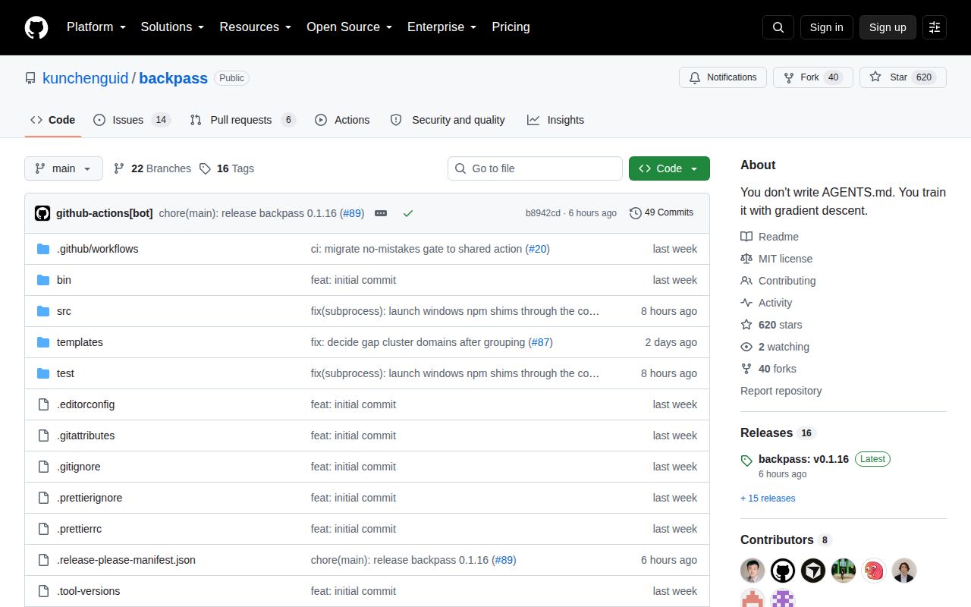Screen dimensions: 971x607
Task: Open the .gitattributes file
Action: (86, 436)
